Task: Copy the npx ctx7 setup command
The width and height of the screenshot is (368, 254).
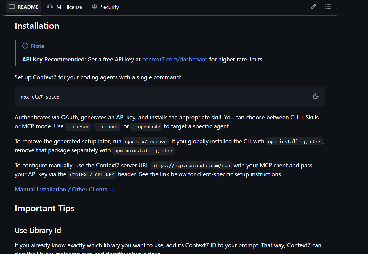Action: 316,96
